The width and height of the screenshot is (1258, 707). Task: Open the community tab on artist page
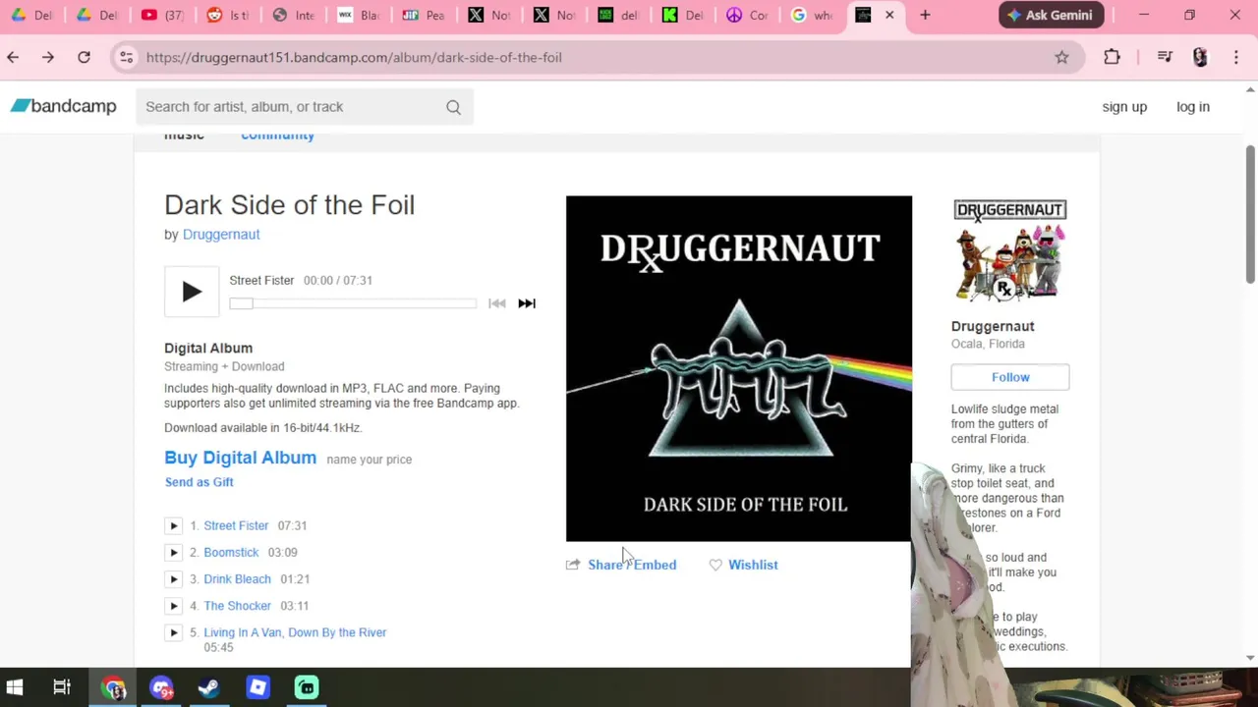[277, 136]
